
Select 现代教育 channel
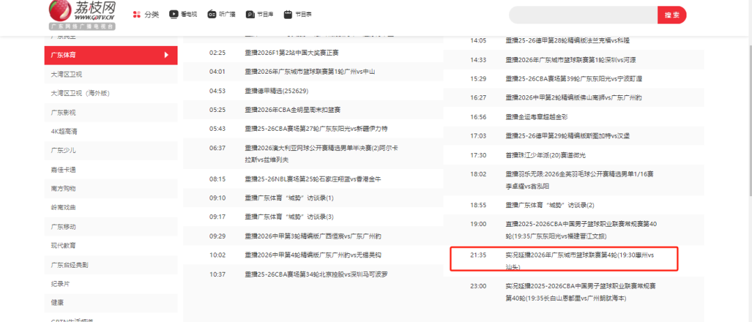tap(111, 245)
